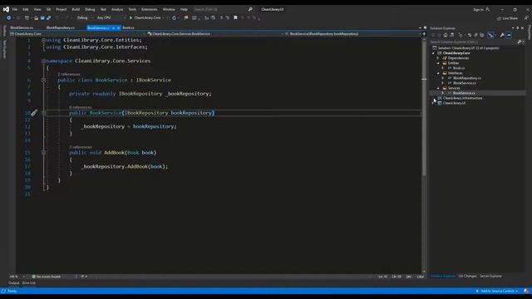Open the Any CPU platform dropdown
Screen dimensions: 532x299
pos(111,17)
